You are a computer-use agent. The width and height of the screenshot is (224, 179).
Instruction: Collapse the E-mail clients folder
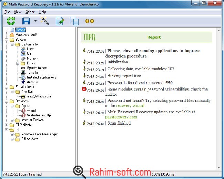pos(7,87)
